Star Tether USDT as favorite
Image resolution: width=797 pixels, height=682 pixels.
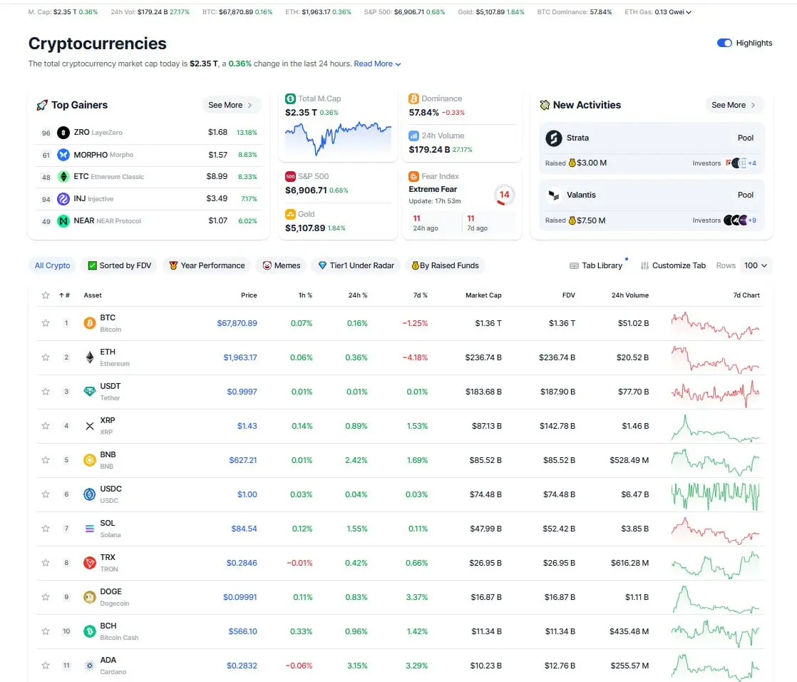pos(46,391)
